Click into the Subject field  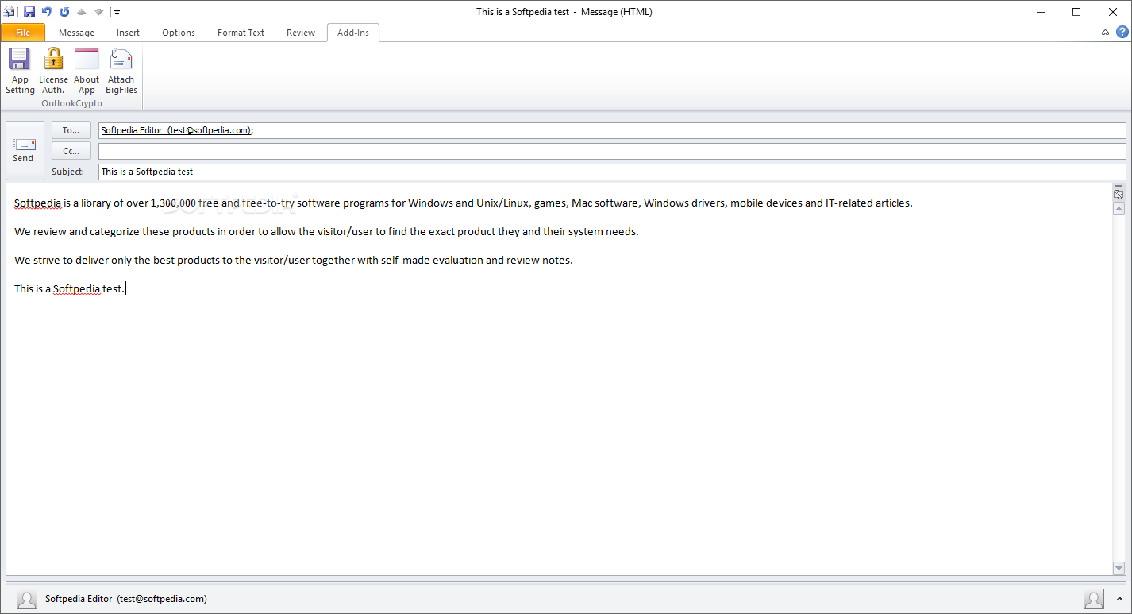tap(612, 172)
